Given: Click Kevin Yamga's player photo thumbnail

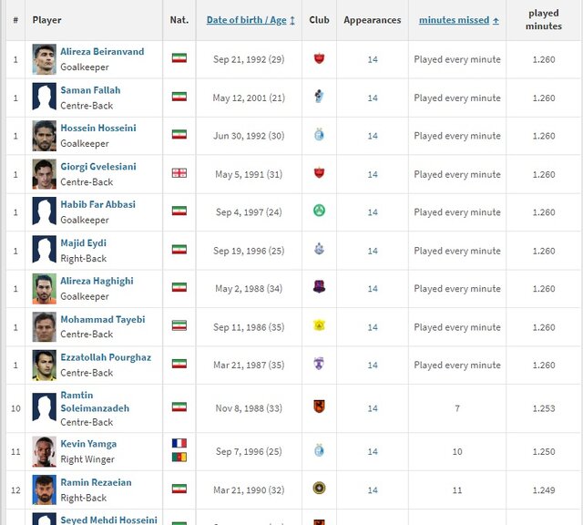Looking at the screenshot, I should pyautogui.click(x=44, y=451).
